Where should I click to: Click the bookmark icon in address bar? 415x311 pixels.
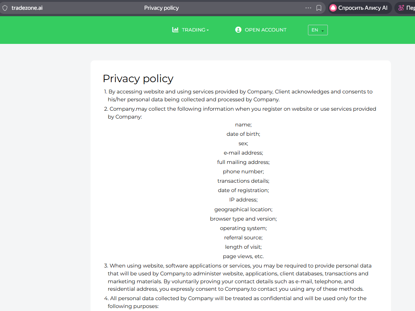click(x=319, y=8)
